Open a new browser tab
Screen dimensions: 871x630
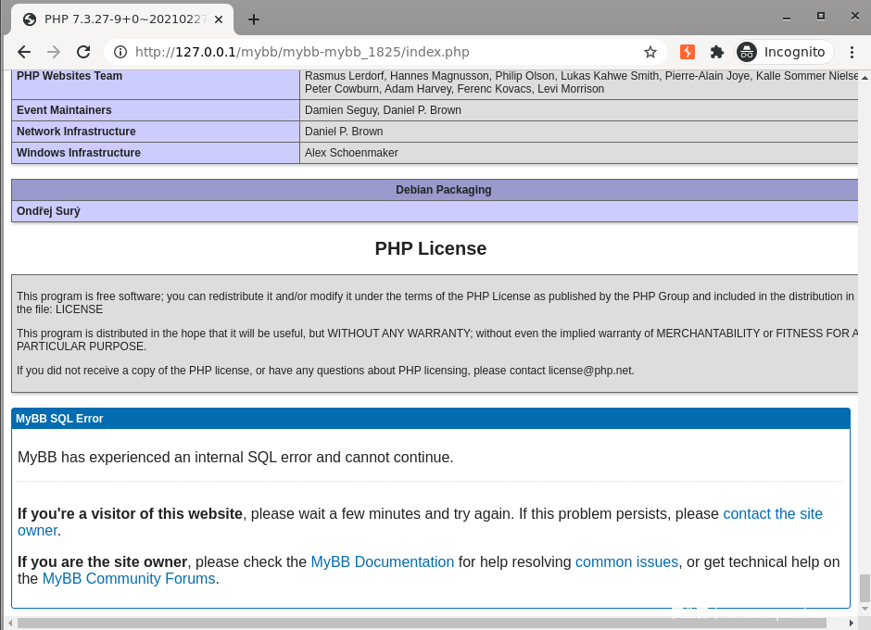253,19
